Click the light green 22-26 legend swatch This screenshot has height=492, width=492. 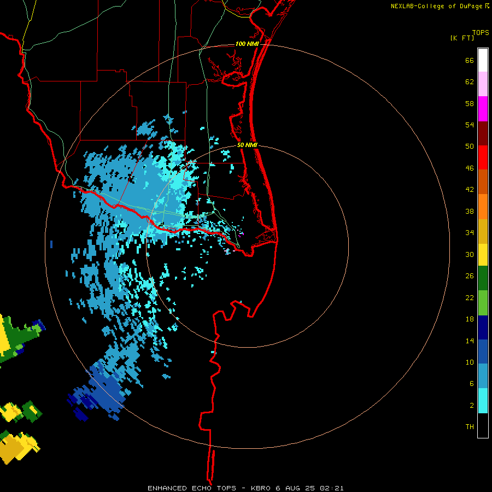click(x=483, y=303)
